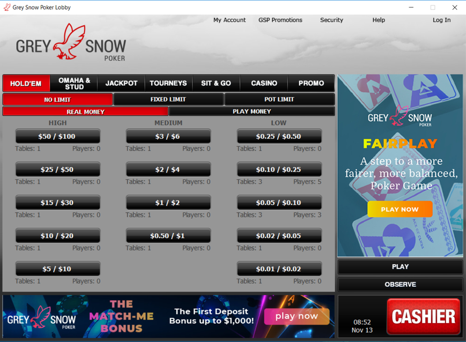
Task: Click the 08:52 Nov 13 clock display
Action: click(362, 326)
